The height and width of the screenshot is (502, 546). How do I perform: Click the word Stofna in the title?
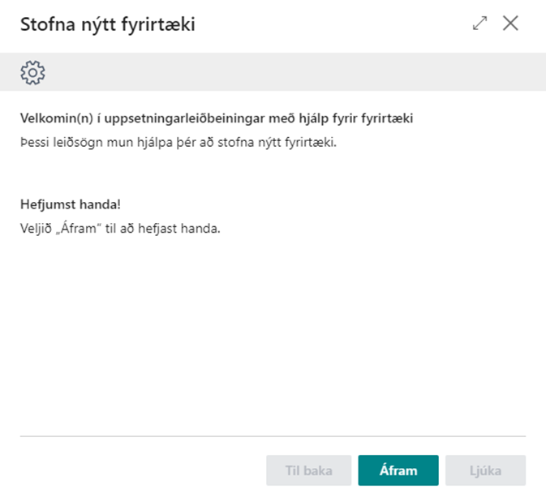pyautogui.click(x=45, y=24)
